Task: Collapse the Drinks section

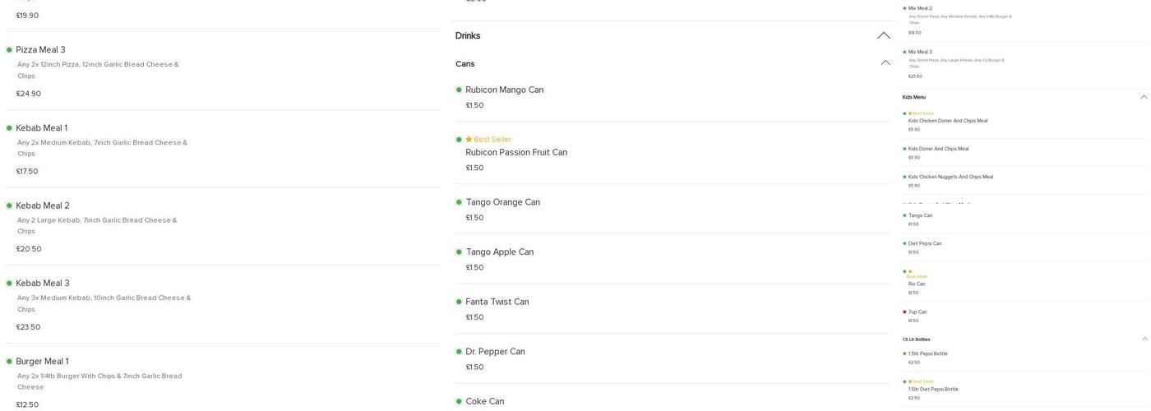Action: [x=884, y=35]
